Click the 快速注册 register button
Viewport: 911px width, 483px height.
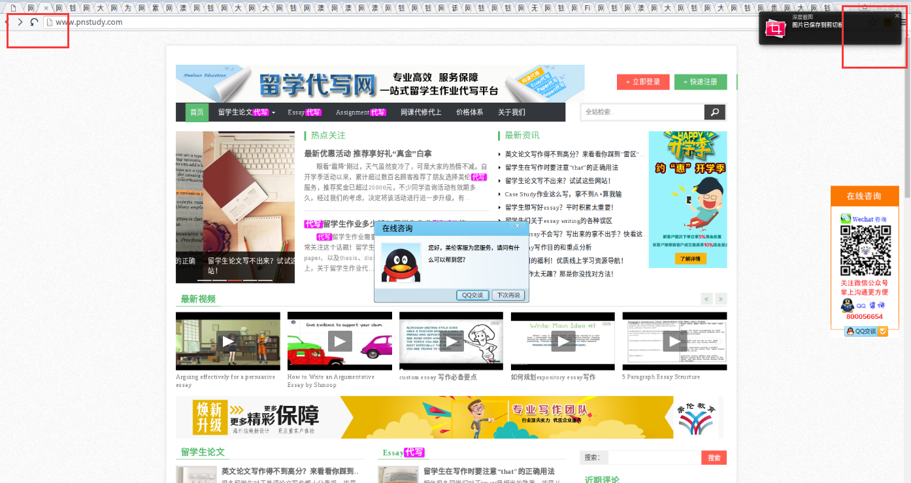pyautogui.click(x=701, y=82)
